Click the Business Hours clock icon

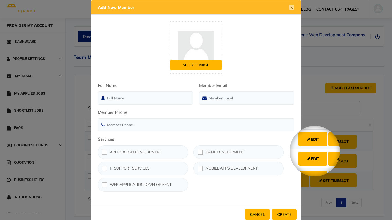9,180
